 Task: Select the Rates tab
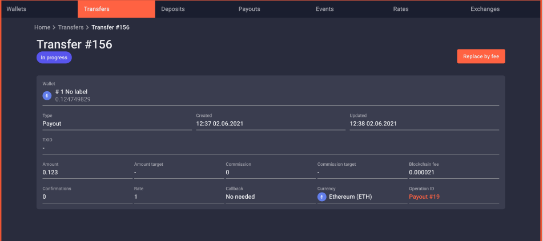pyautogui.click(x=401, y=9)
